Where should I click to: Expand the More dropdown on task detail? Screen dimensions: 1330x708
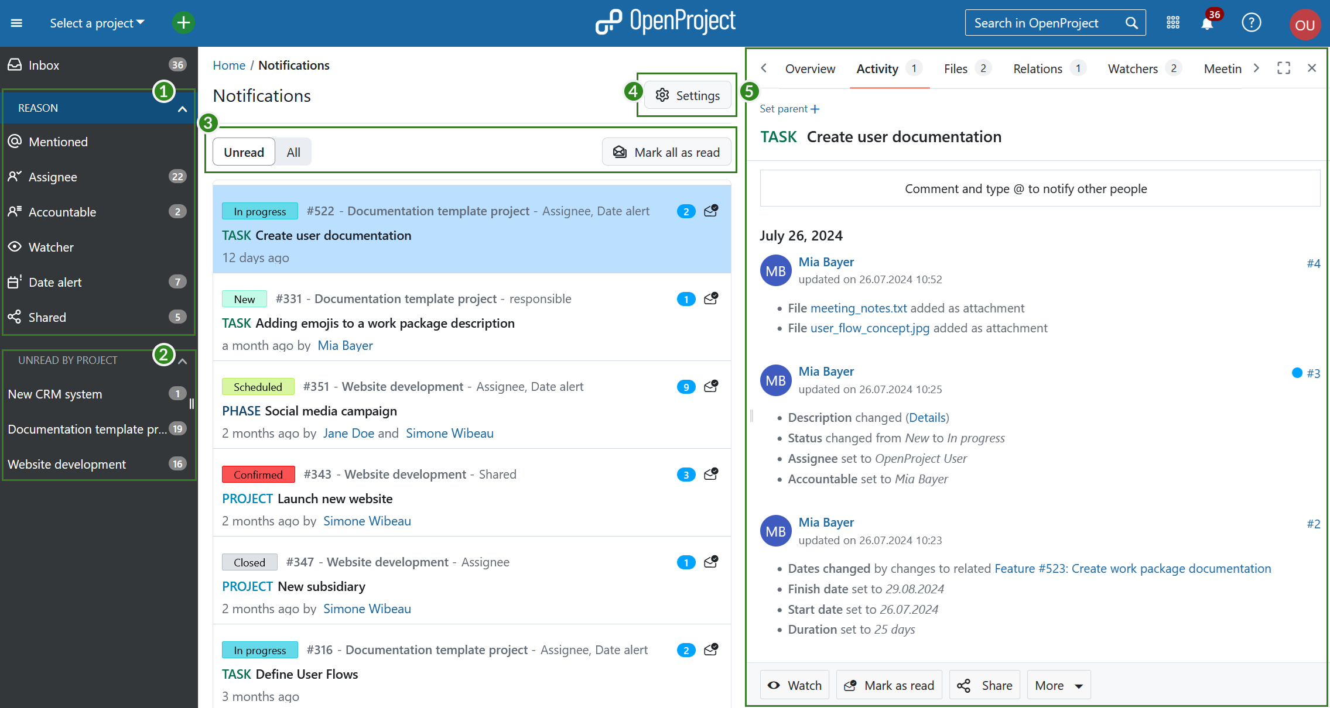(1055, 685)
